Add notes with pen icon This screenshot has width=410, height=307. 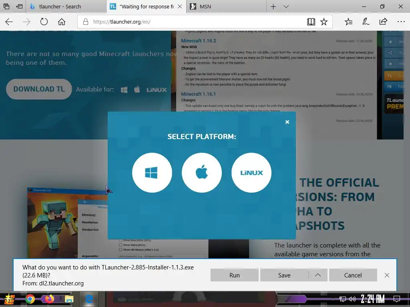[366, 22]
